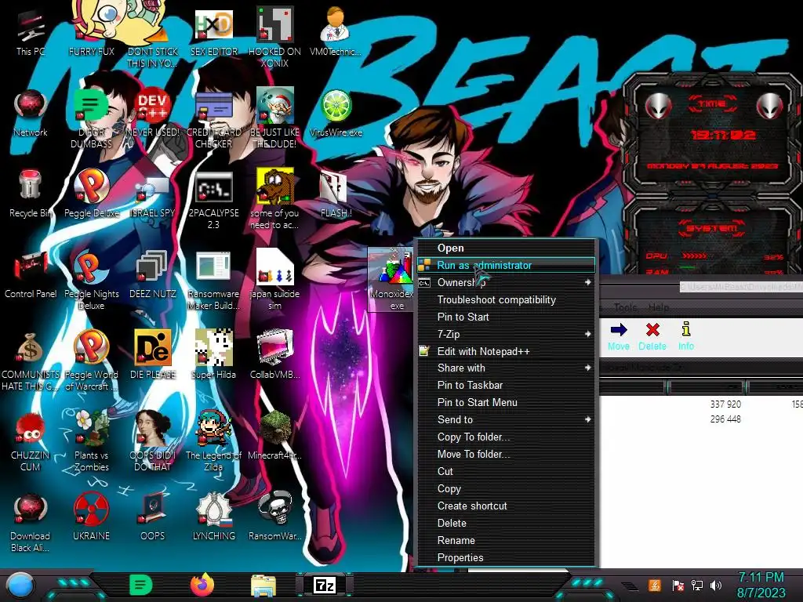
Task: Click the volume speaker tray icon
Action: [x=716, y=586]
